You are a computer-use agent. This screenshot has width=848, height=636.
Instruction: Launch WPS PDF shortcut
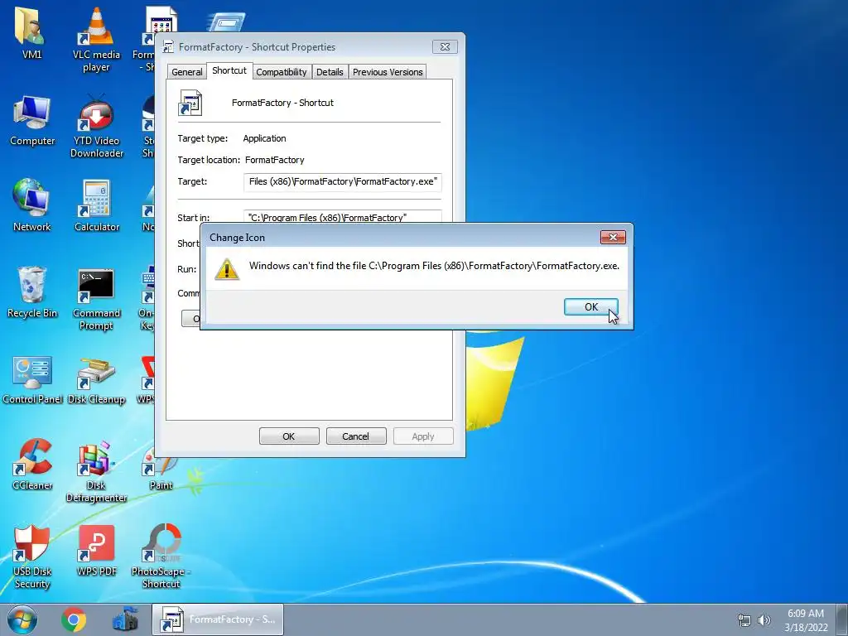pos(96,551)
